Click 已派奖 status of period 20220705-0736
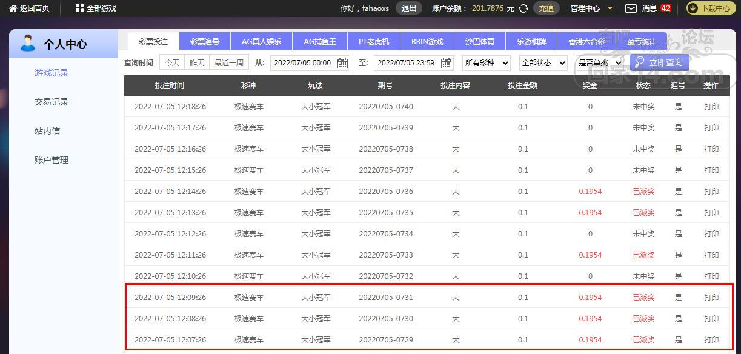This screenshot has height=354, width=741. click(643, 192)
